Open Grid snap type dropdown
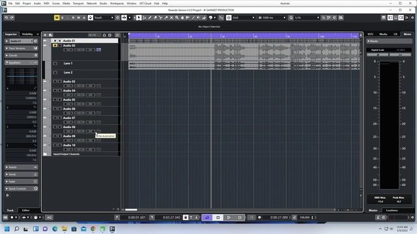The image size is (417, 234). pos(243,18)
